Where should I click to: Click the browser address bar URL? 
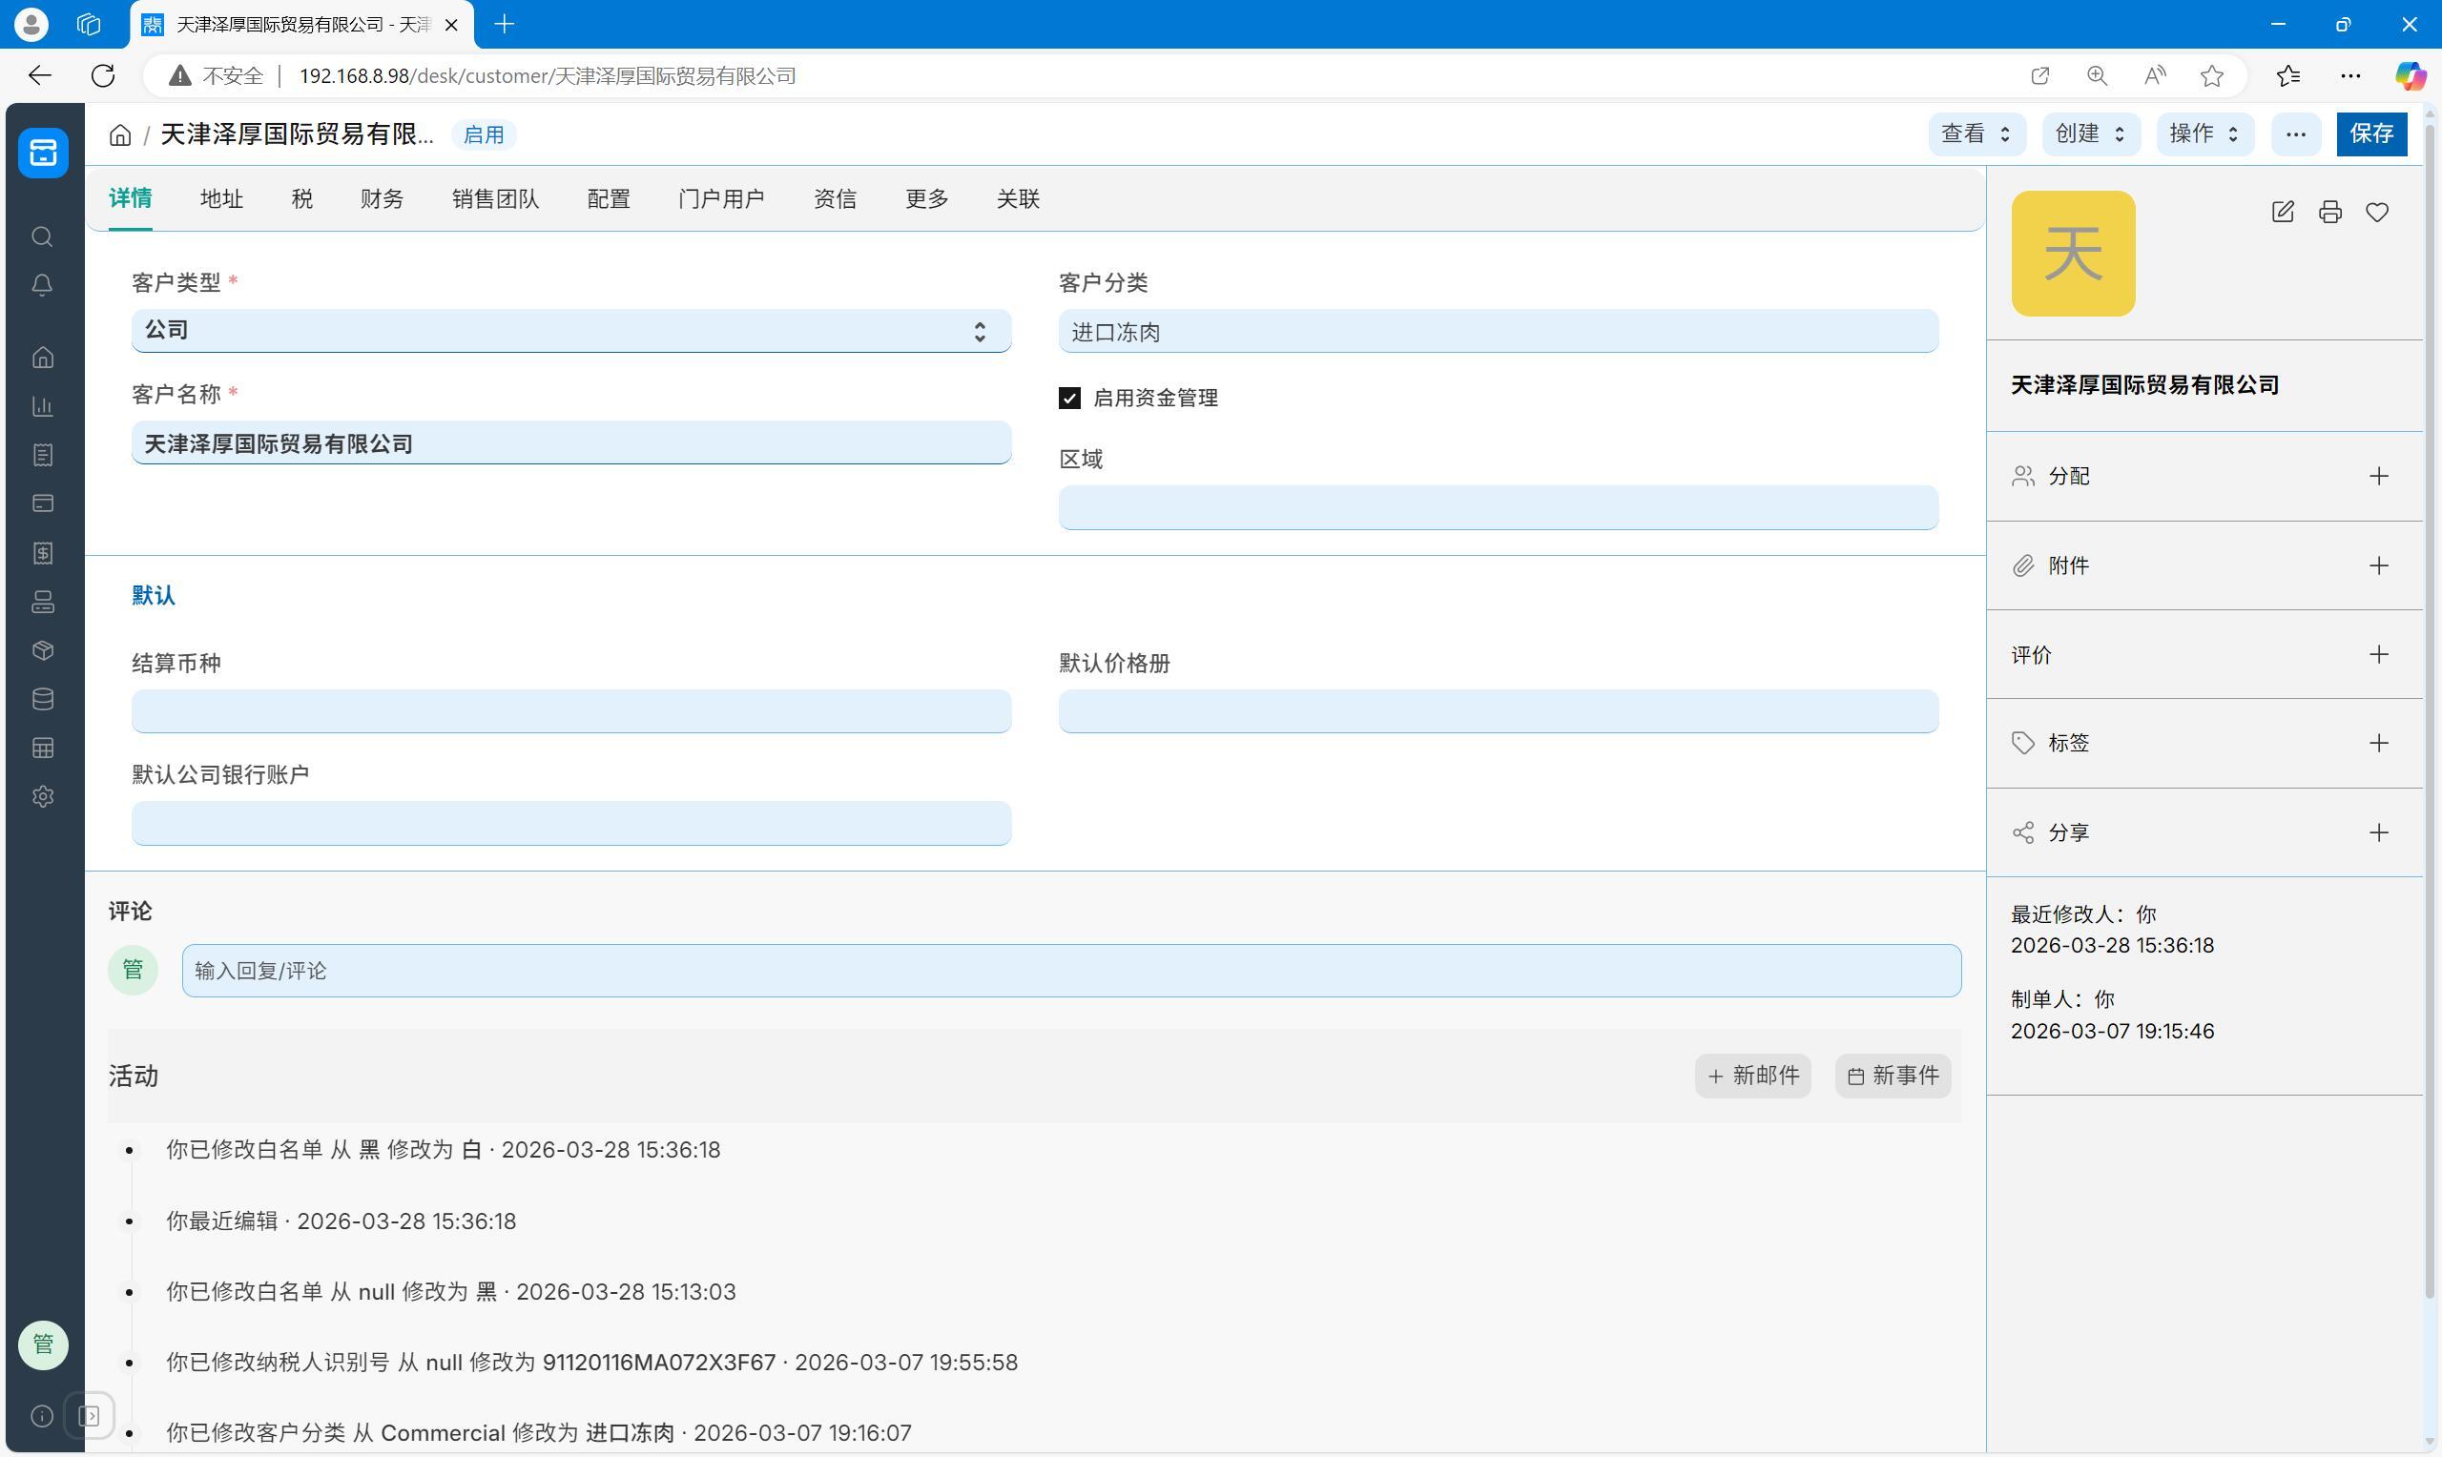(547, 75)
